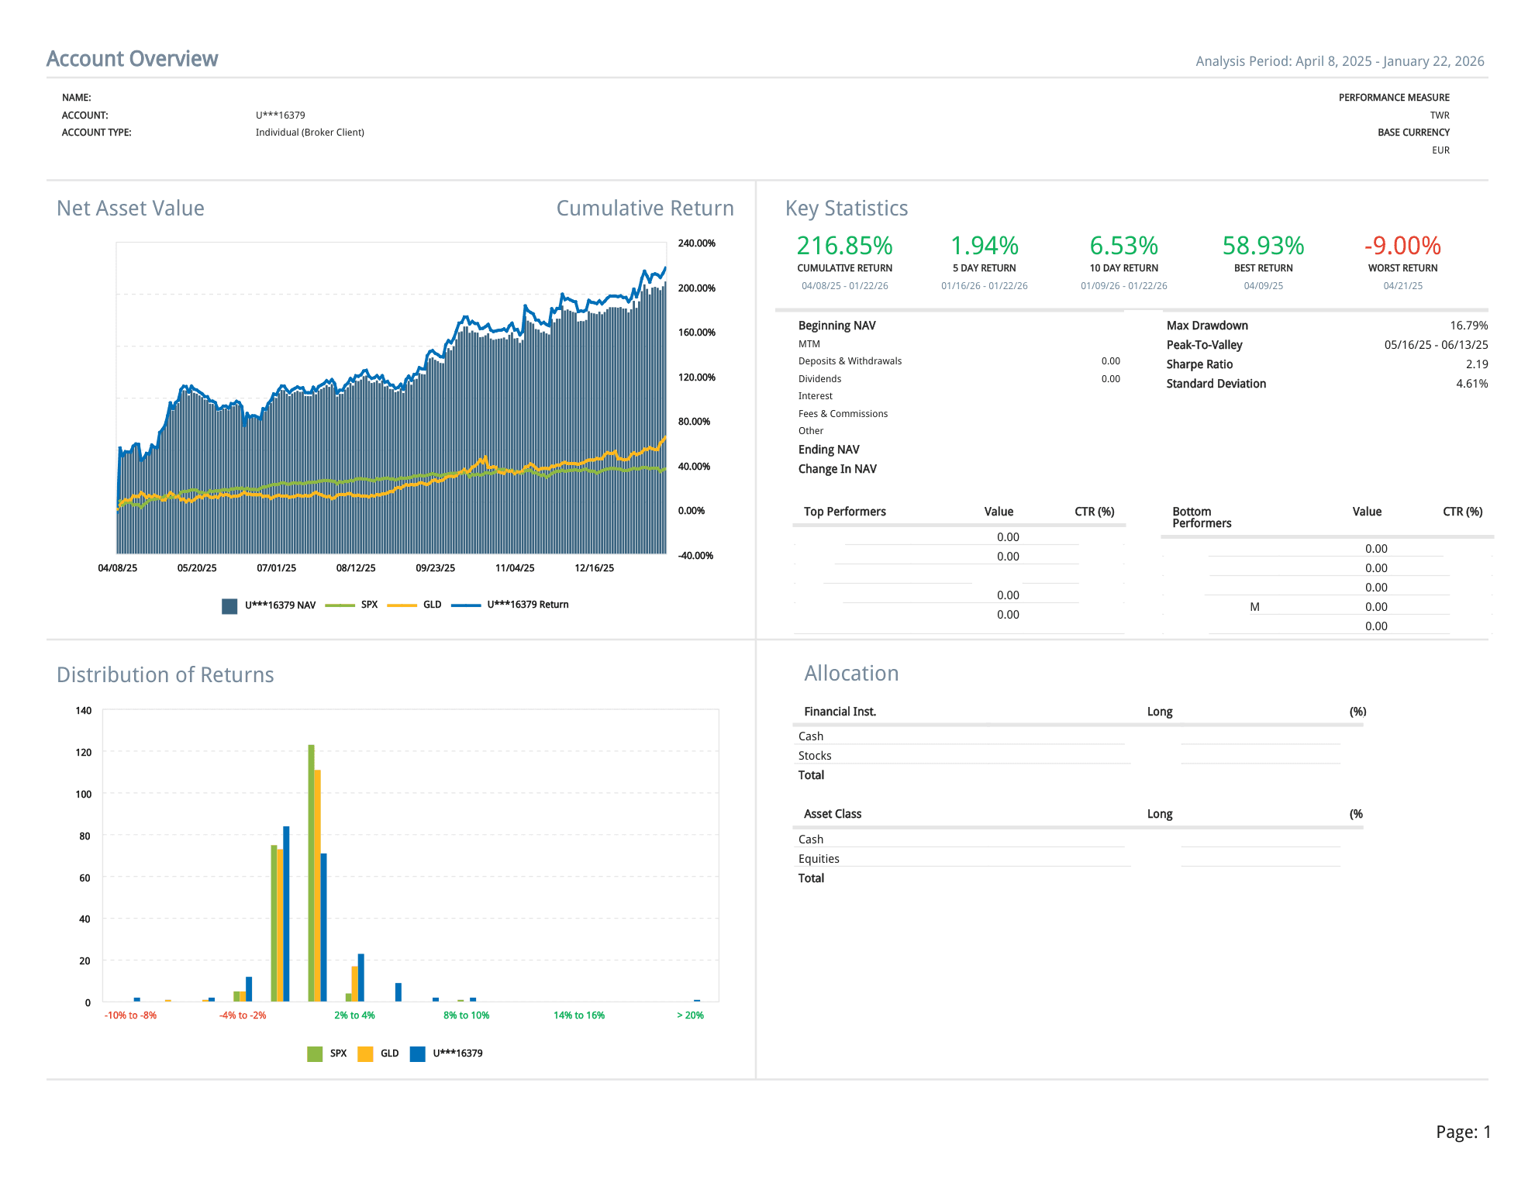Click the 09/23/25 x-axis date label

coord(436,568)
